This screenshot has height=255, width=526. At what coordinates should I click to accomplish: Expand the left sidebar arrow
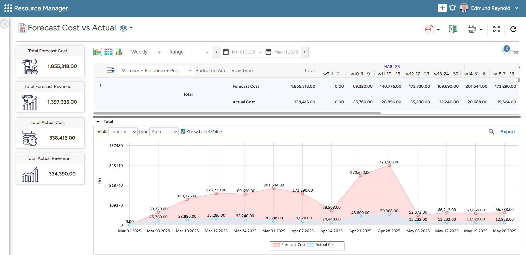click(x=4, y=24)
